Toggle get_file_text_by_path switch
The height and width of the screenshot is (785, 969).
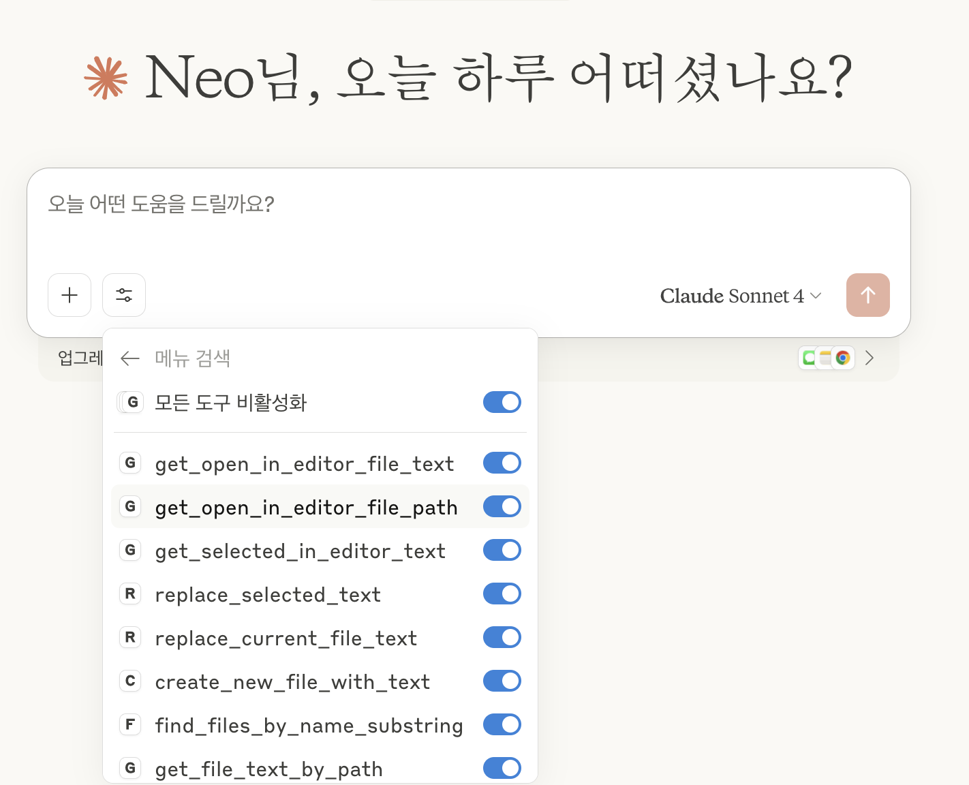click(502, 768)
